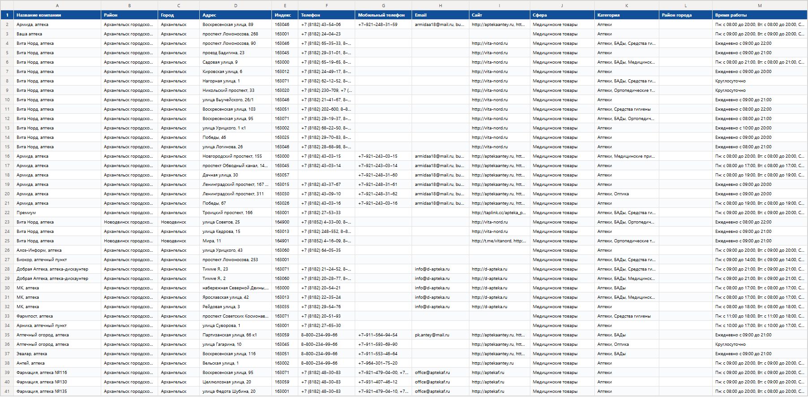Viewport: 808px width, 404px height.
Task: Select the 'Эвалар, аптека' cell
Action: click(x=57, y=354)
